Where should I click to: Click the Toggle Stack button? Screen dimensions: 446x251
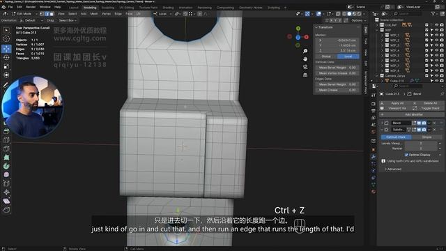pos(428,108)
